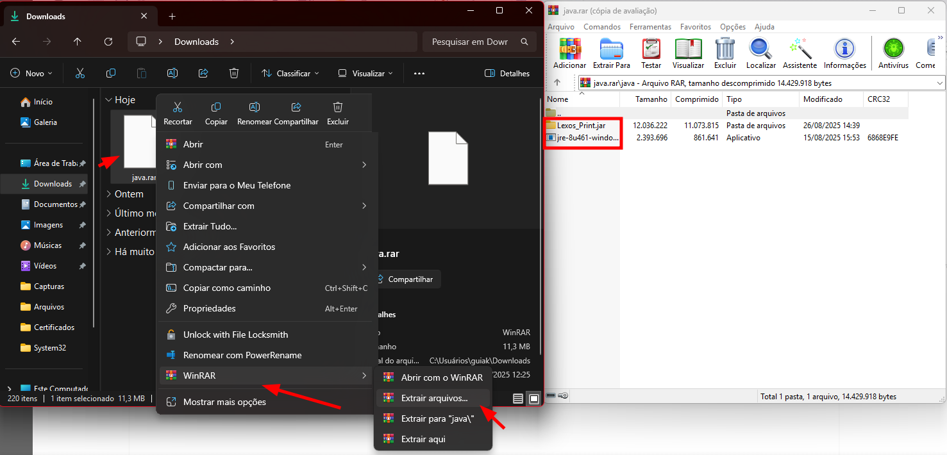This screenshot has height=455, width=947.
Task: Switch to details list view in status bar
Action: point(518,399)
